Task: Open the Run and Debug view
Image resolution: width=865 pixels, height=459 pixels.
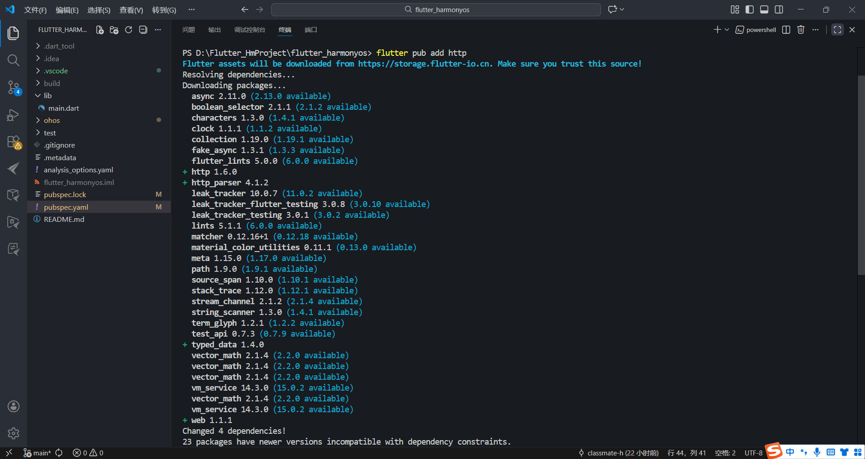Action: [x=14, y=115]
